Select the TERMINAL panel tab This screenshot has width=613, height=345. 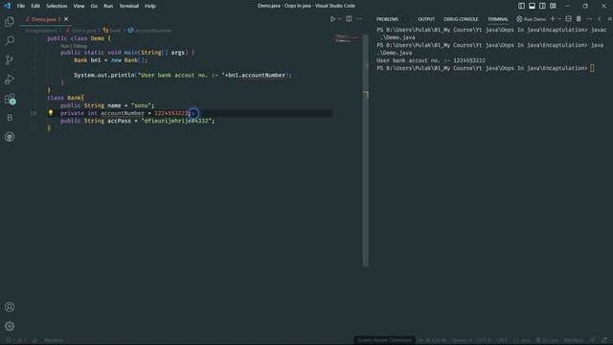497,19
